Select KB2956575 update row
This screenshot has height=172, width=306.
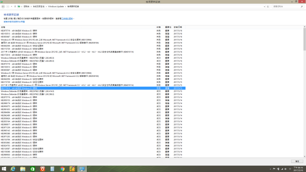93,106
